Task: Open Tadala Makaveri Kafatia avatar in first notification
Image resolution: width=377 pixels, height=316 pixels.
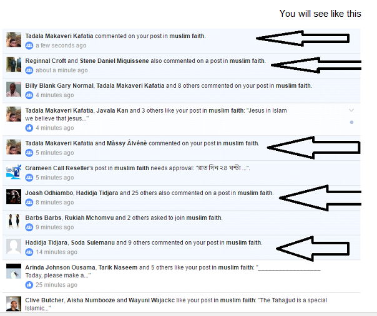Action: coord(14,40)
